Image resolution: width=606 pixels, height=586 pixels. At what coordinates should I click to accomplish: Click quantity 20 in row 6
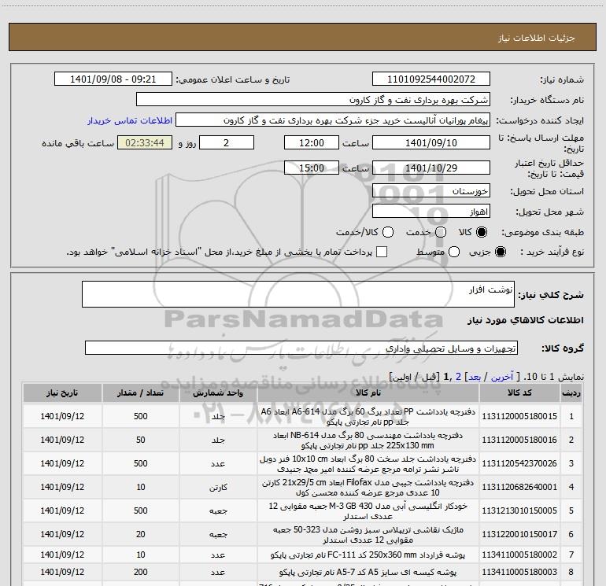click(x=141, y=534)
